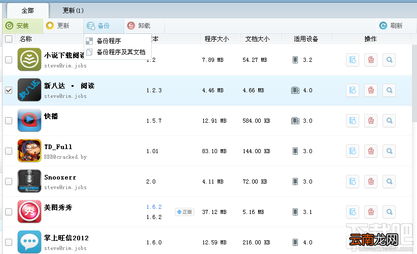Click the new version 1.6.2 link
This screenshot has width=417, height=254.
(x=154, y=207)
